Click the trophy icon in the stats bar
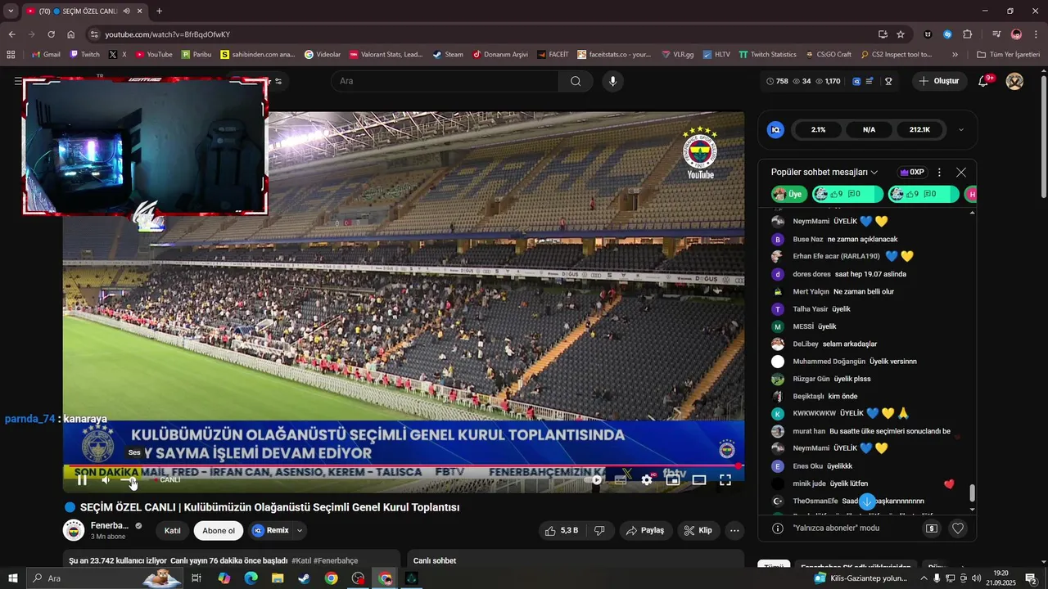This screenshot has width=1048, height=589. point(888,81)
